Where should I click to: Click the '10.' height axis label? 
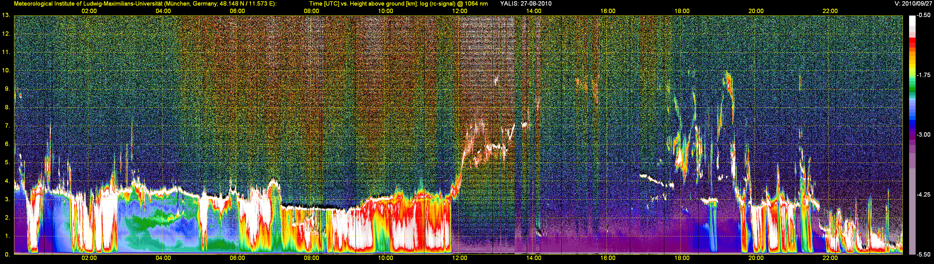click(6, 71)
